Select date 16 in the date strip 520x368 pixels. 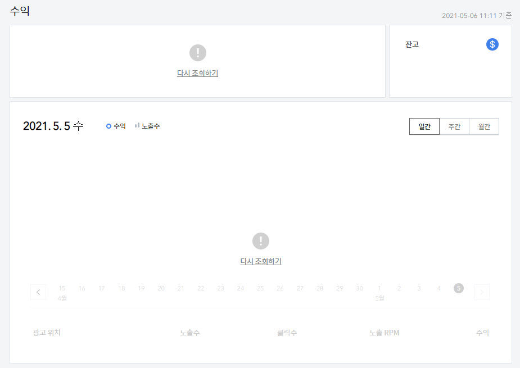coord(82,288)
